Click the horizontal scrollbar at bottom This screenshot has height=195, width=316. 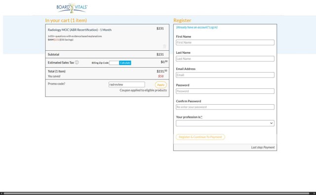point(156,194)
